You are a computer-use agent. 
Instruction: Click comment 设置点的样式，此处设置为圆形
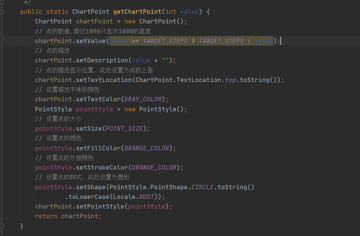pyautogui.click(x=82, y=177)
